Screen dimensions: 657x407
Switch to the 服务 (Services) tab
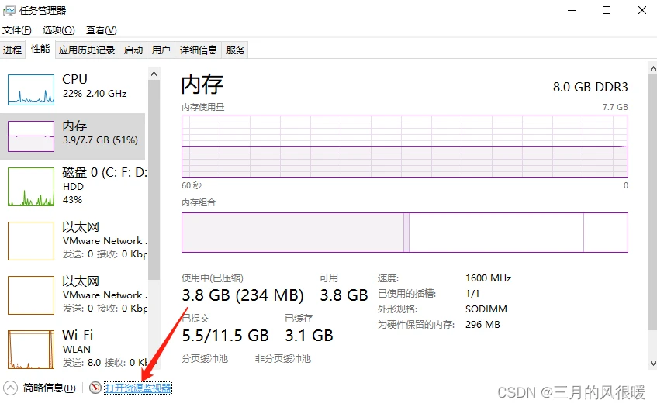click(236, 50)
